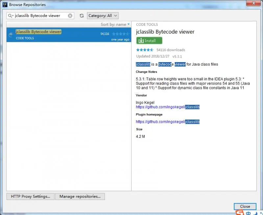The height and width of the screenshot is (215, 263).
Task: Click the 'one year ago' list label
Action: click(120, 40)
